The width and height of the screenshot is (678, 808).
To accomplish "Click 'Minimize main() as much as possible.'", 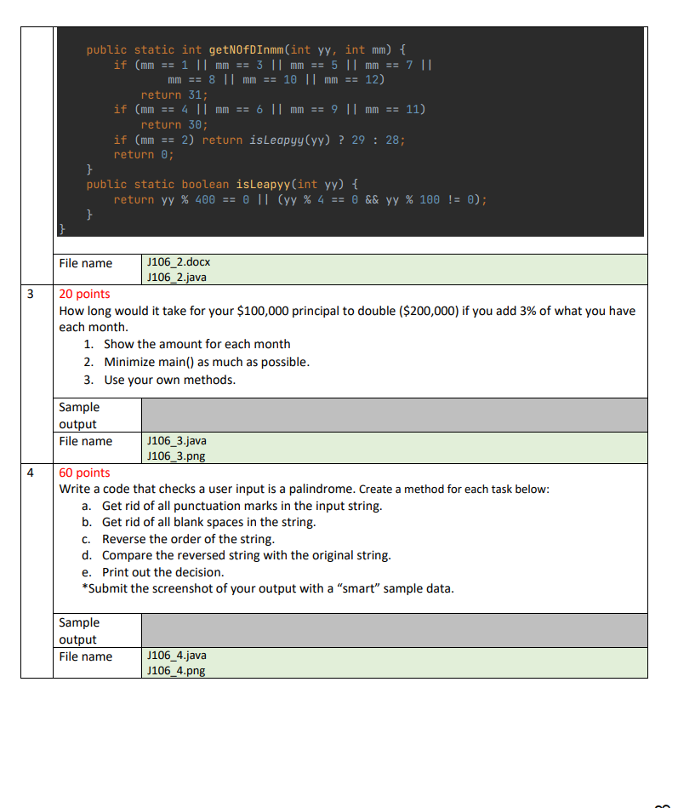I will click(x=207, y=362).
